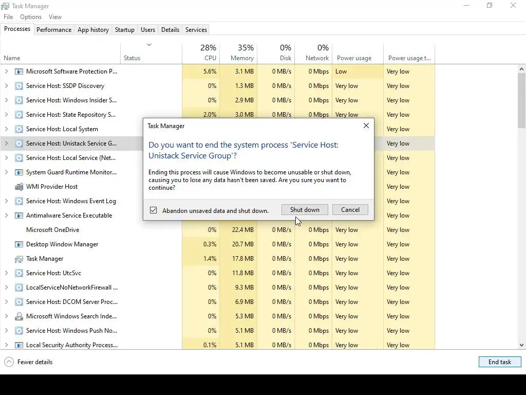Click the Service Host: Windows Event Log gear icon
526x395 pixels.
pos(19,201)
